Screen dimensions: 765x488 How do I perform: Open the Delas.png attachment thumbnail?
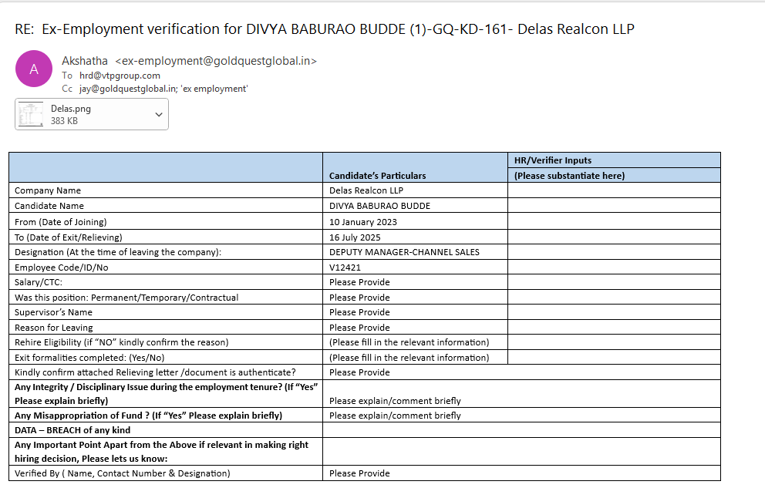click(x=31, y=114)
